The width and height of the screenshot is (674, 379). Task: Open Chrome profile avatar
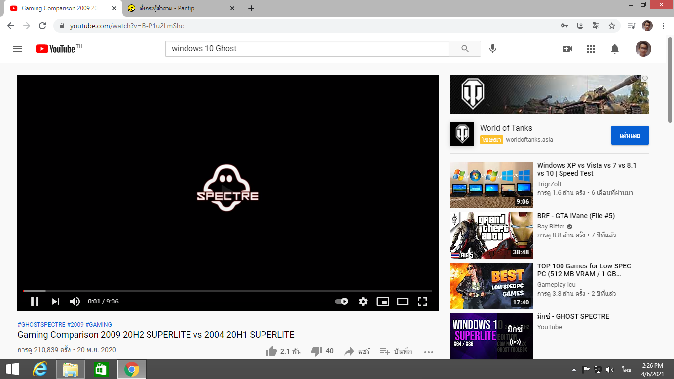[x=647, y=26]
